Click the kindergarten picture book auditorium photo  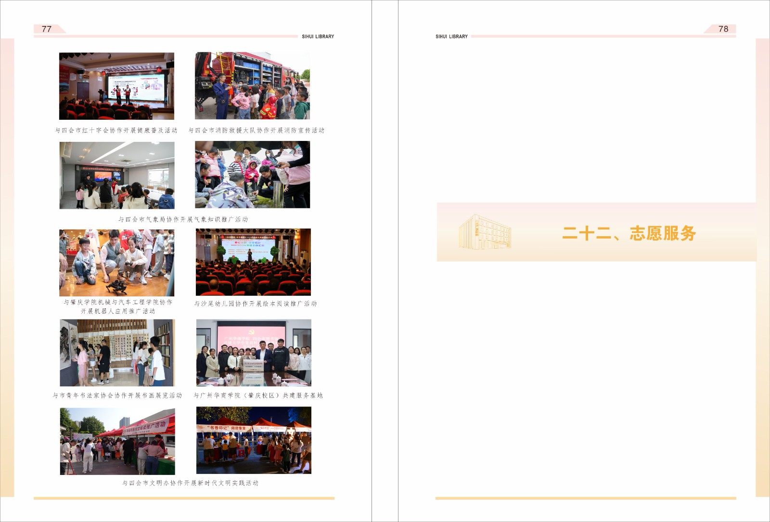253,262
